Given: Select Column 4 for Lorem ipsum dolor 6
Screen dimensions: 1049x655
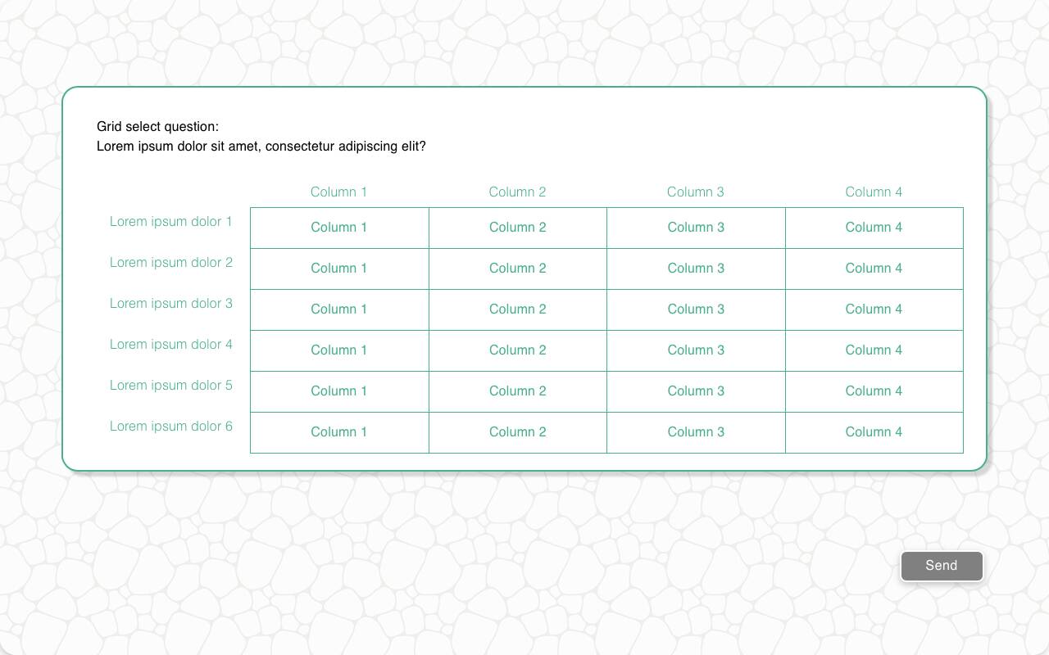Looking at the screenshot, I should [874, 432].
